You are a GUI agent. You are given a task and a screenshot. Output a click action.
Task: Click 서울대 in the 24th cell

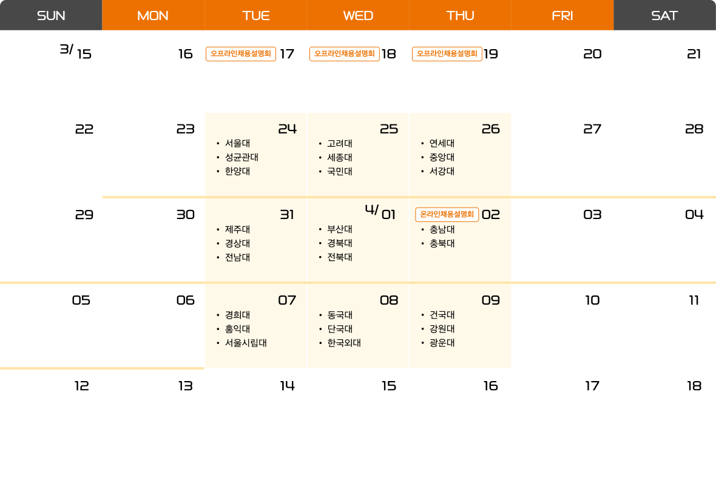(237, 144)
